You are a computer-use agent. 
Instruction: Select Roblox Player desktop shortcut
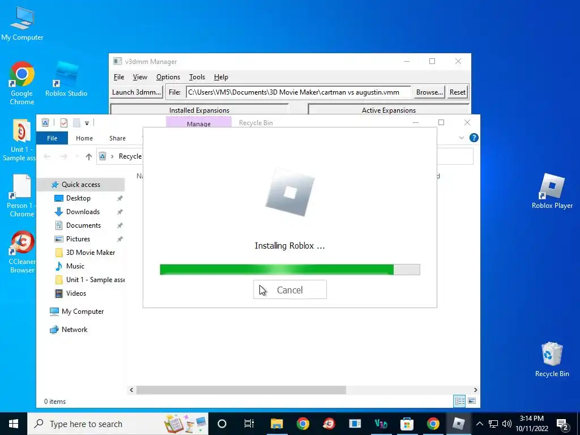point(552,191)
